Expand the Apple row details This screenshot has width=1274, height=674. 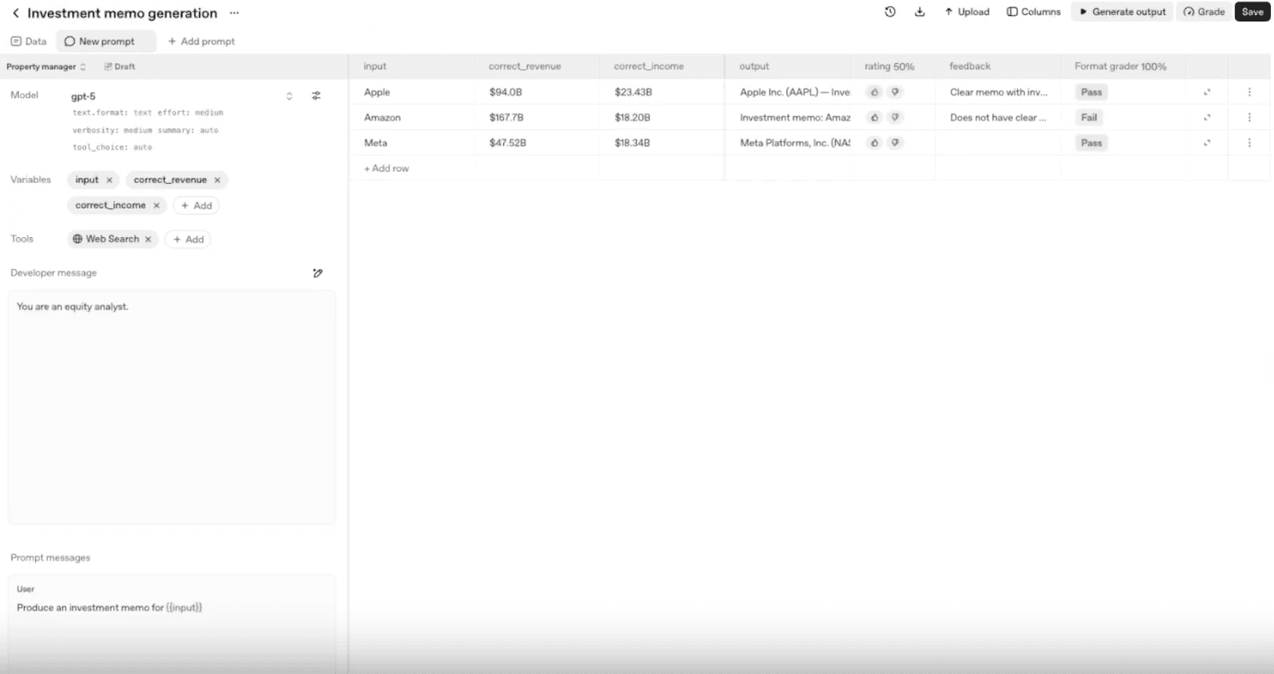pos(1207,92)
